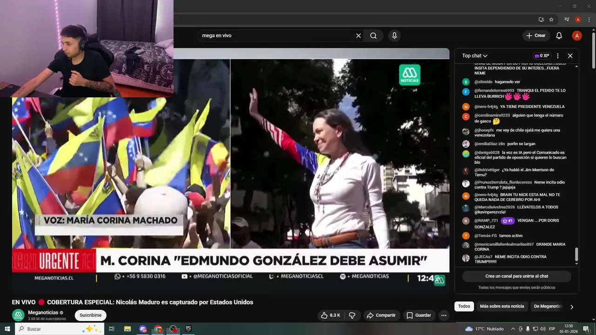Click the Compartir button

click(x=381, y=315)
